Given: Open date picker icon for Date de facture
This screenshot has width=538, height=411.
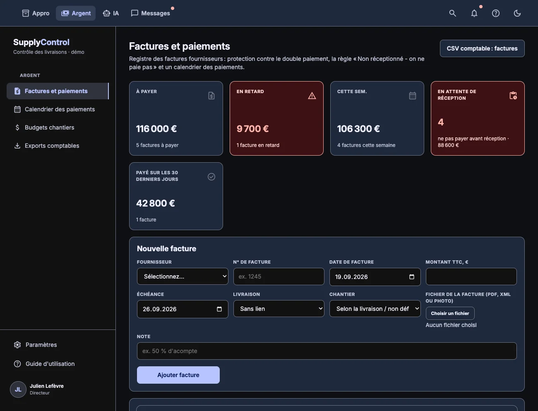Looking at the screenshot, I should pyautogui.click(x=412, y=277).
